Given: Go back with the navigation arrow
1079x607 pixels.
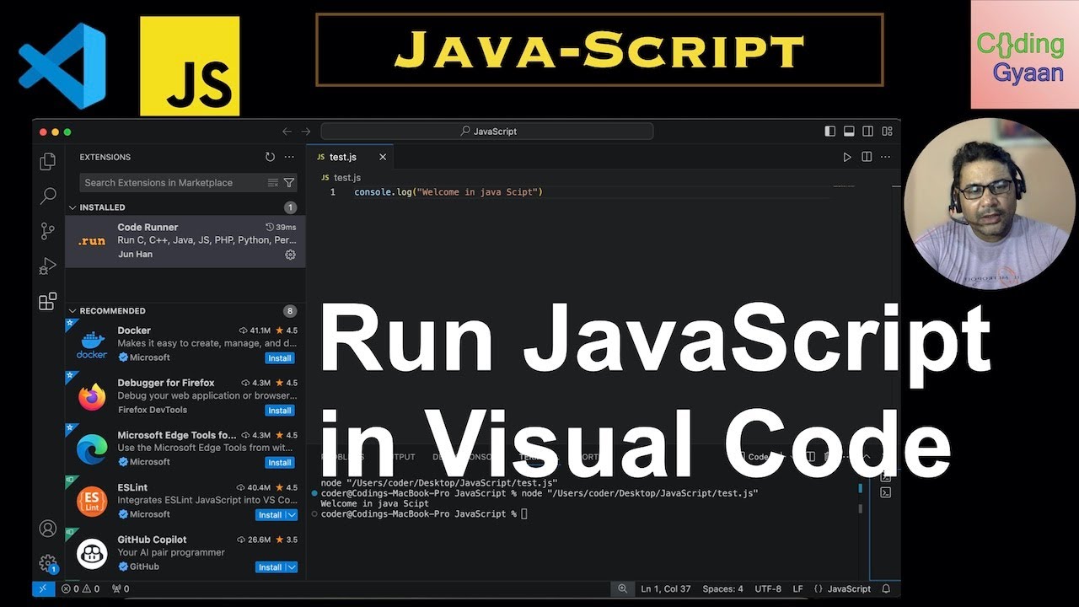Looking at the screenshot, I should pos(287,132).
